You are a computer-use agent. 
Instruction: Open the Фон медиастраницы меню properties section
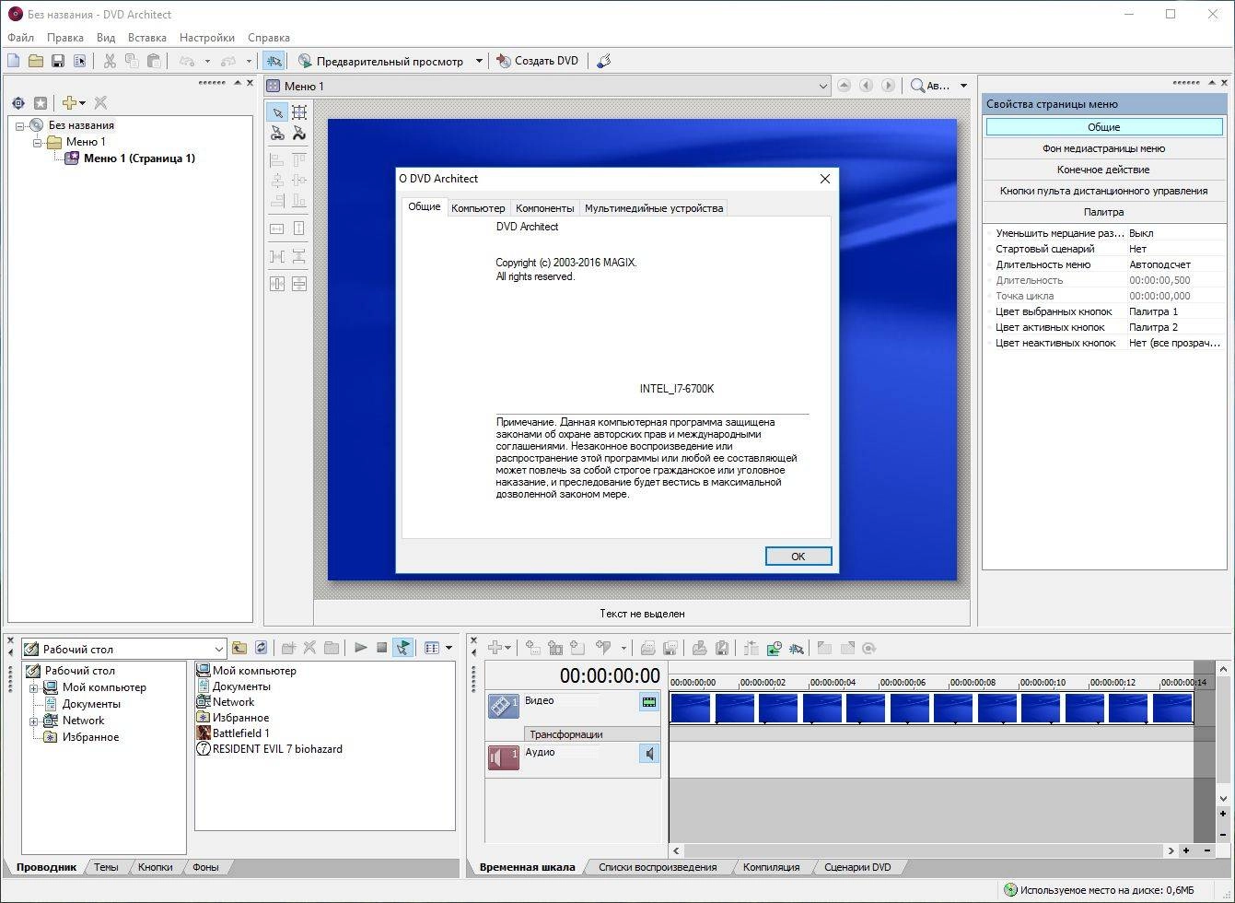tap(1103, 148)
